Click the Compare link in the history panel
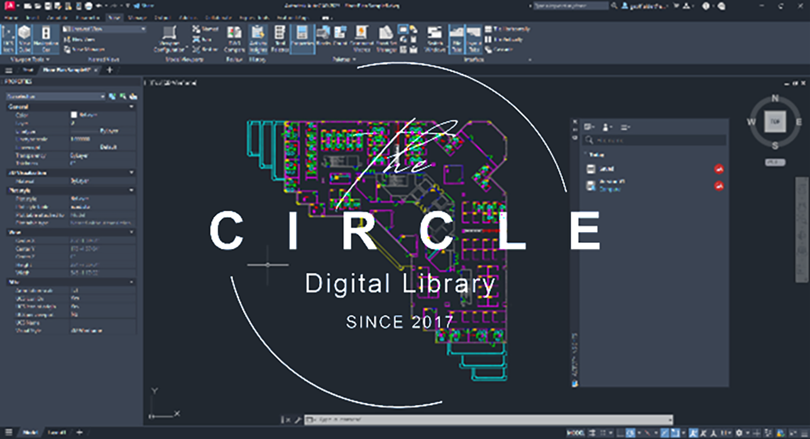Image resolution: width=810 pixels, height=439 pixels. [x=610, y=189]
